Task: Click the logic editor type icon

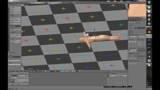Action: [10, 89]
